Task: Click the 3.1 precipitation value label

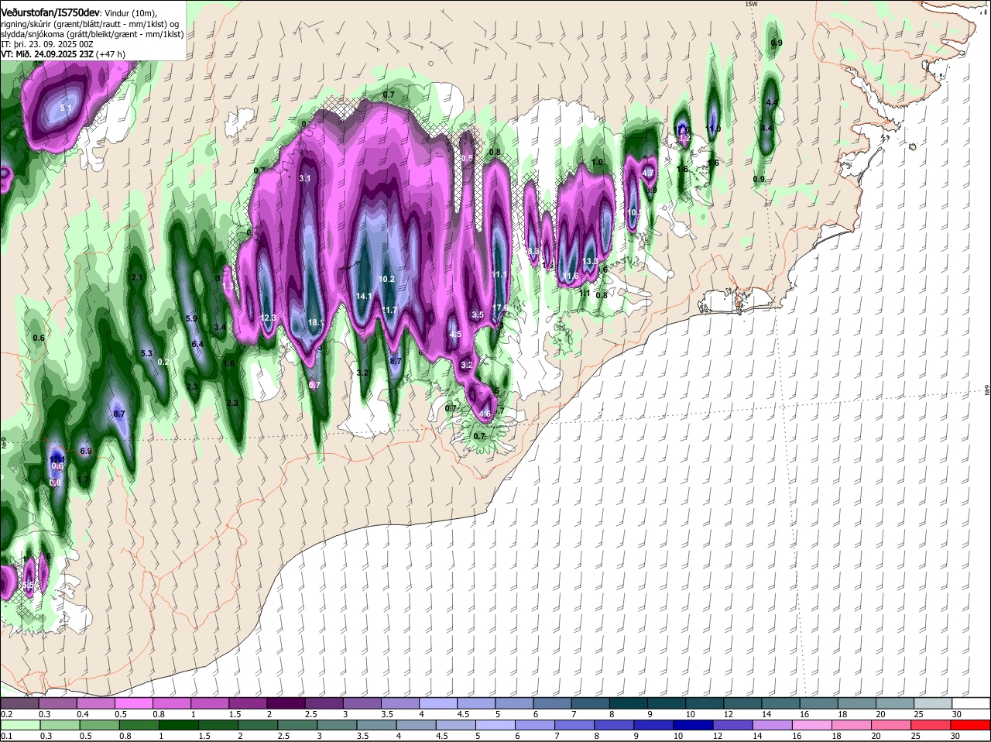Action: (x=304, y=178)
